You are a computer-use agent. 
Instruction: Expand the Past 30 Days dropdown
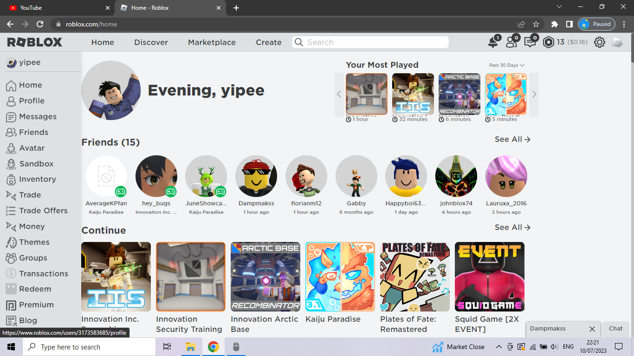507,65
